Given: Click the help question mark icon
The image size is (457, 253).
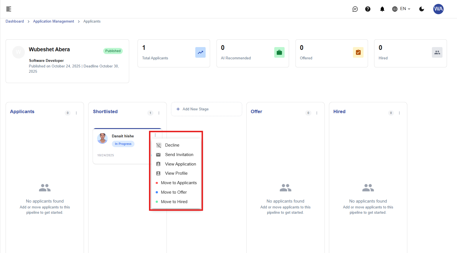Looking at the screenshot, I should (x=368, y=9).
